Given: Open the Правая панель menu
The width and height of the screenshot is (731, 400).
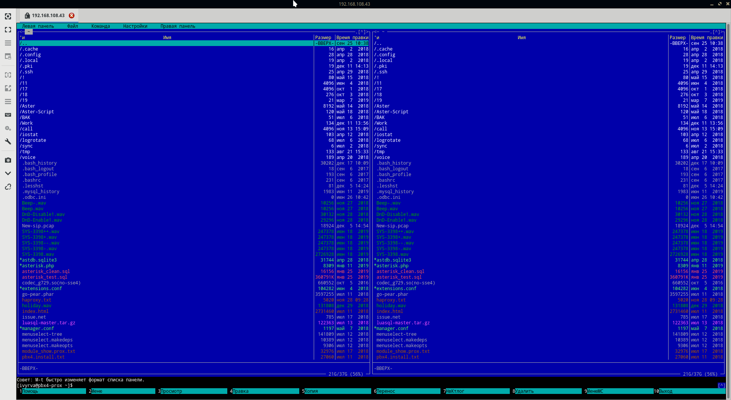Looking at the screenshot, I should [178, 26].
